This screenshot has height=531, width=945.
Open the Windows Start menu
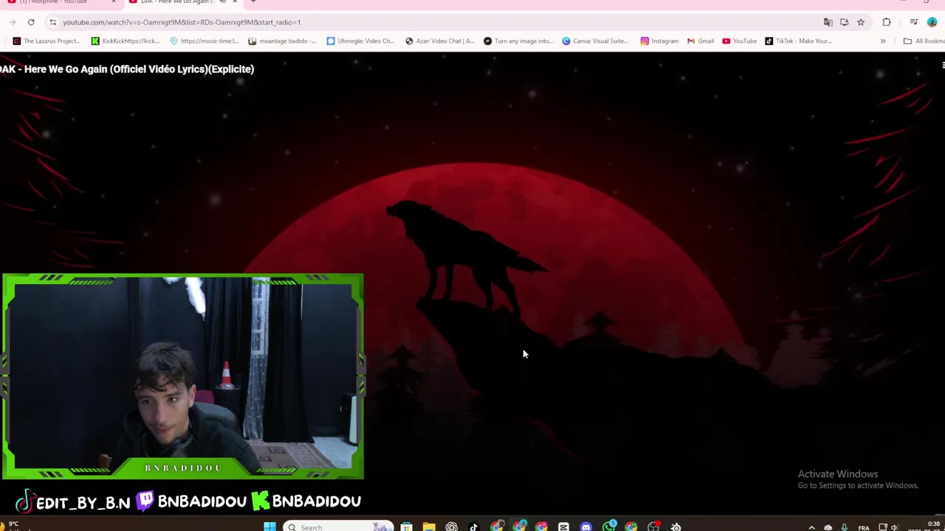(269, 527)
